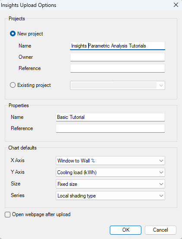182x239 pixels.
Task: Select the Existing project radio button
Action: pyautogui.click(x=13, y=85)
